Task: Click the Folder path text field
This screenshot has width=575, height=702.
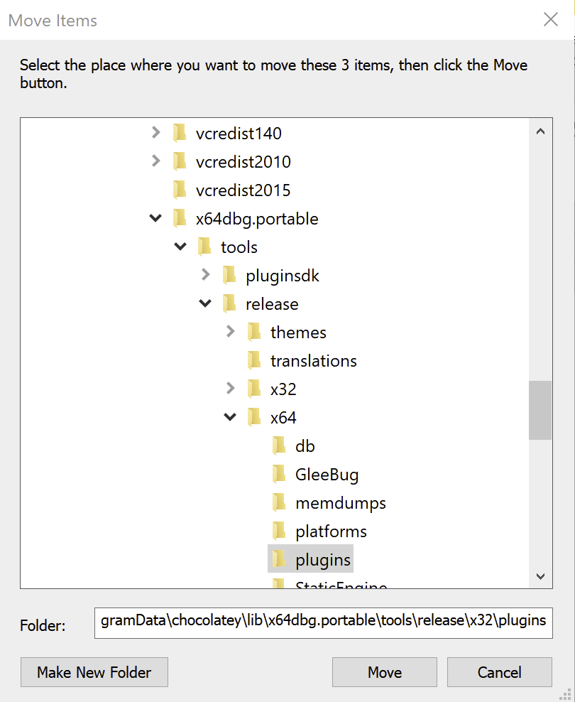Action: tap(323, 620)
